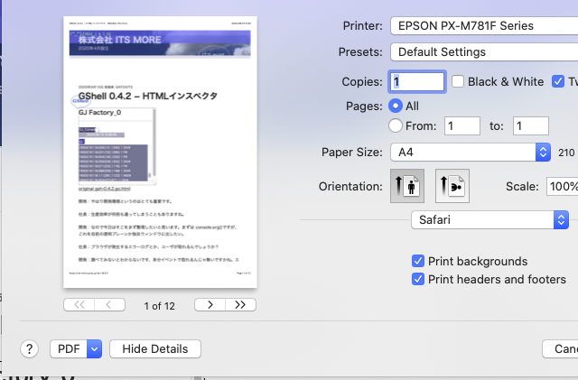This screenshot has height=380, width=578.
Task: Click the Hide Details button
Action: coord(154,349)
